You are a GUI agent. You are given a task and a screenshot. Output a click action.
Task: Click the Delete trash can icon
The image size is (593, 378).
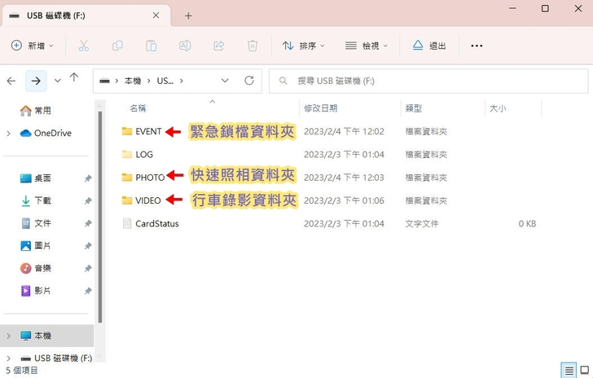(253, 46)
